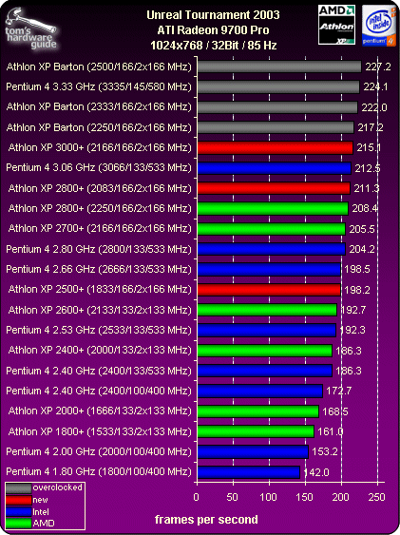
Task: Click the gray overclocked legend swatch
Action: [19, 487]
